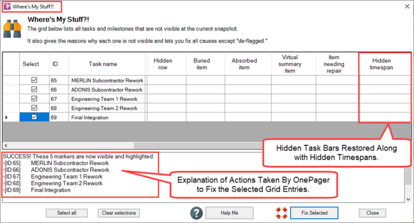Image resolution: width=414 pixels, height=223 pixels.
Task: Uncheck the checkbox for ID 65
Action: (x=34, y=80)
